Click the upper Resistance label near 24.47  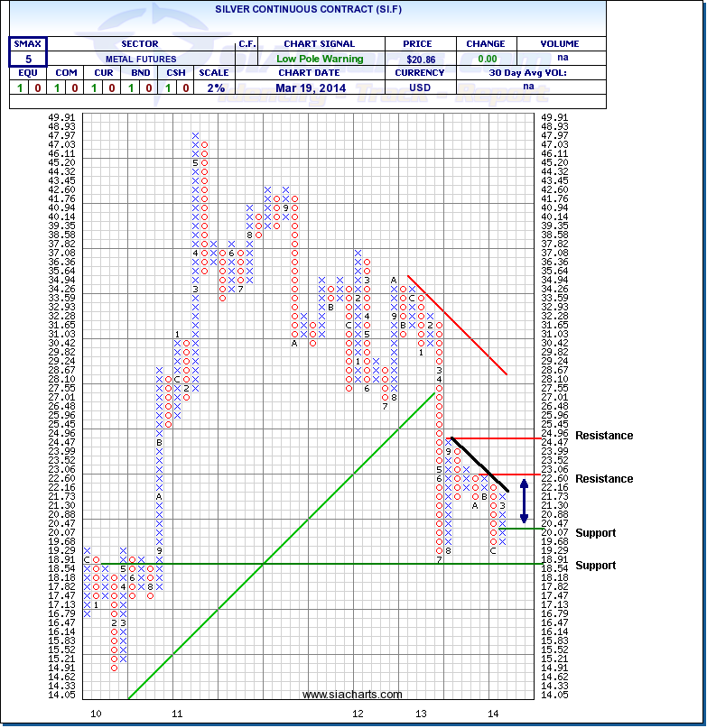point(604,436)
